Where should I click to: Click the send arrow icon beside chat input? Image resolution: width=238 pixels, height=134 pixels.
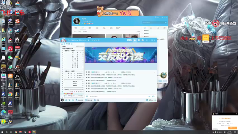149,96
